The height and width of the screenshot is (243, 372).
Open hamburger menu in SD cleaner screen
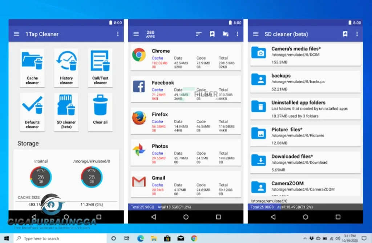pyautogui.click(x=256, y=34)
